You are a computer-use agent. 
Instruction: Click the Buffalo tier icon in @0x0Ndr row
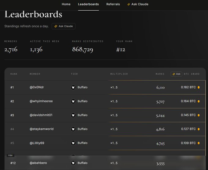73,87
